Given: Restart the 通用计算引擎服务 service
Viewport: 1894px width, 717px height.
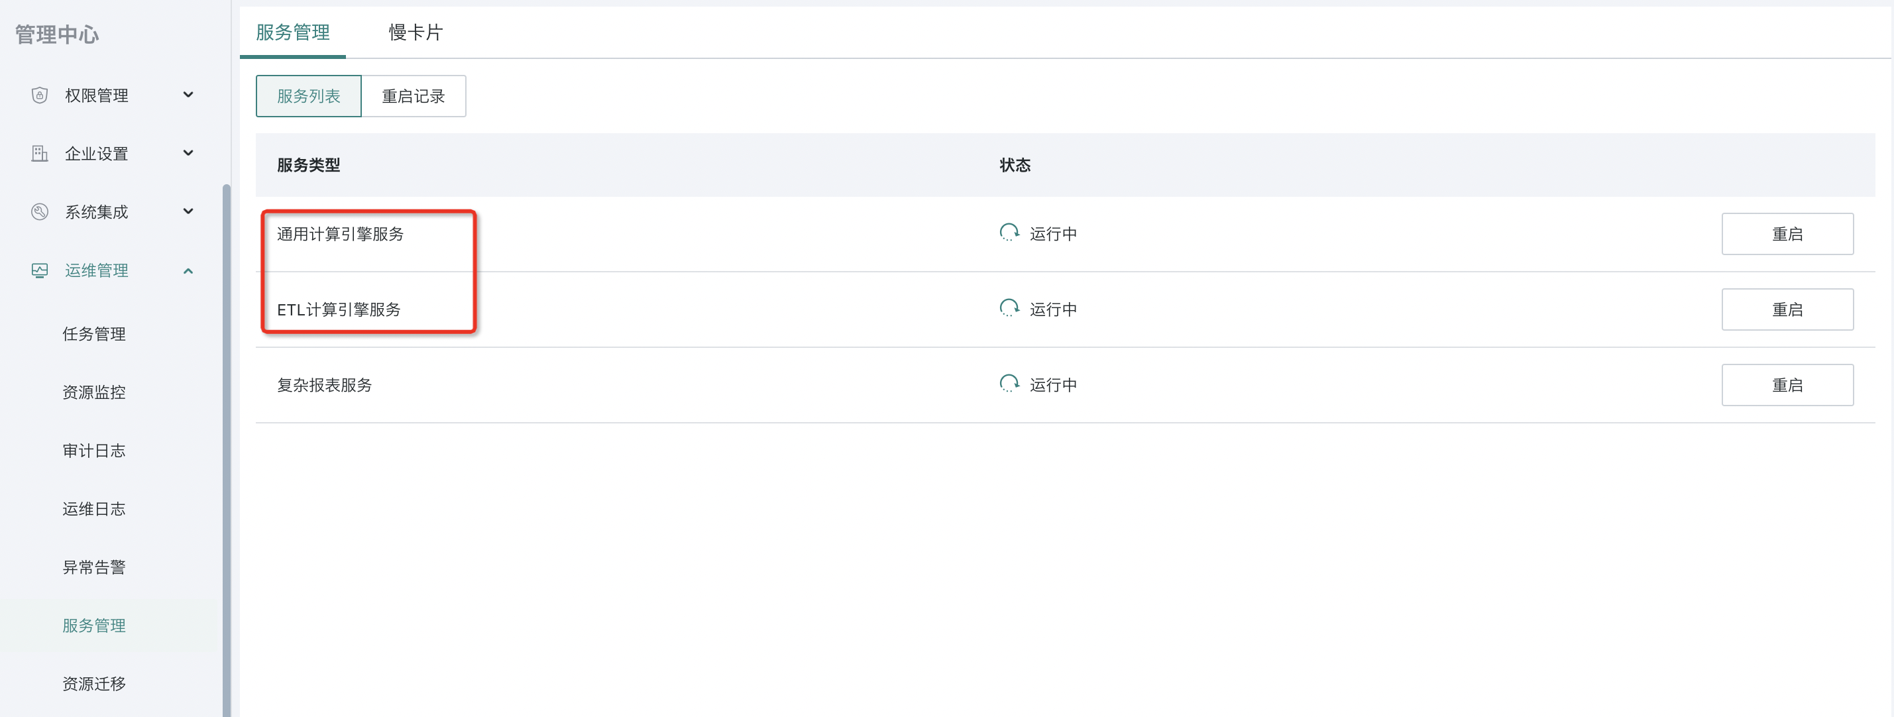Looking at the screenshot, I should pos(1787,234).
